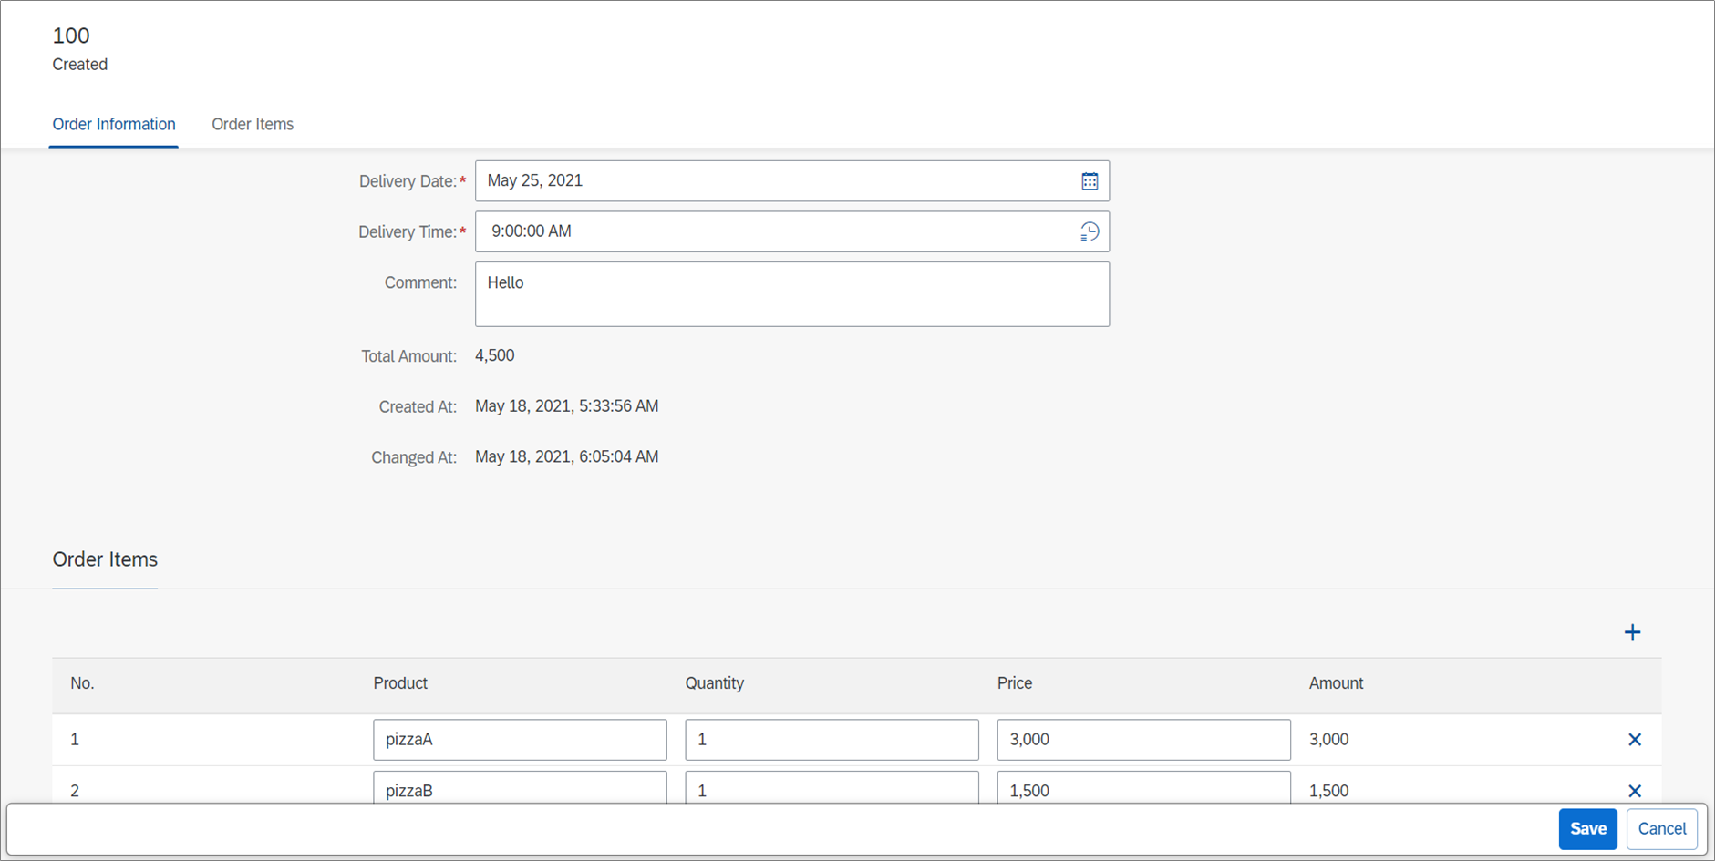Delete the pizzaA order item row
This screenshot has height=861, width=1715.
(x=1635, y=740)
